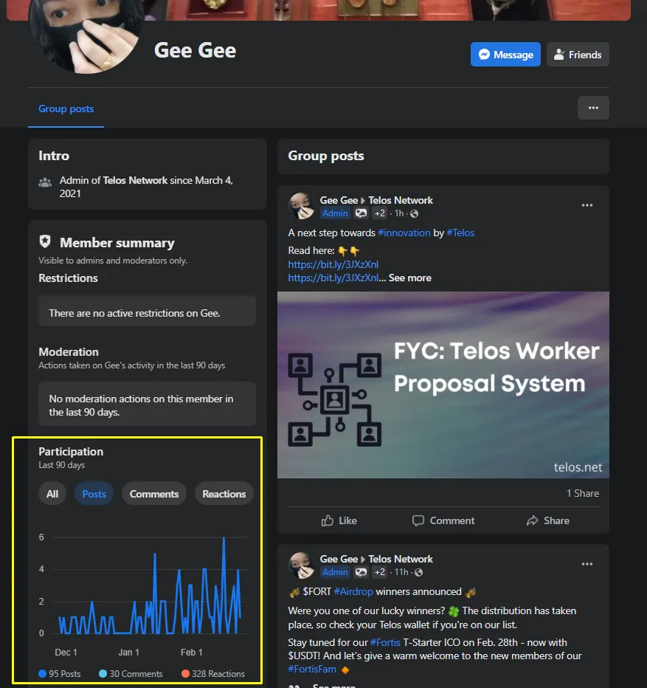
Task: Select the Group posts tab
Action: pyautogui.click(x=66, y=109)
